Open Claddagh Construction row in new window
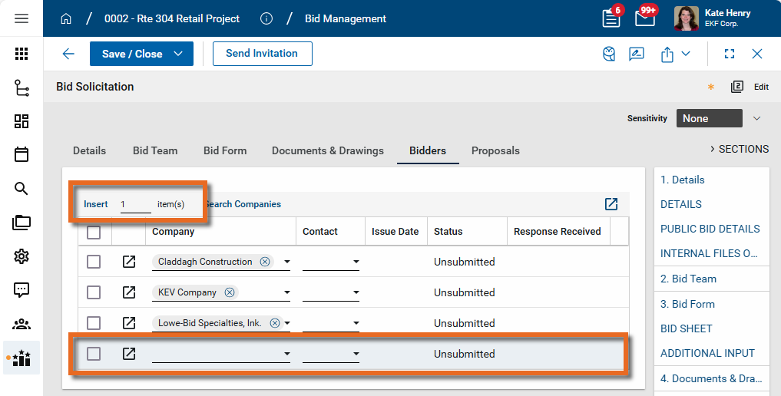This screenshot has width=781, height=396. pos(129,262)
